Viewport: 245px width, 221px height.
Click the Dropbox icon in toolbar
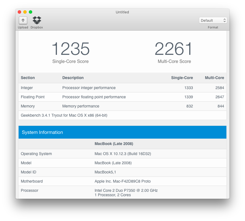click(37, 20)
